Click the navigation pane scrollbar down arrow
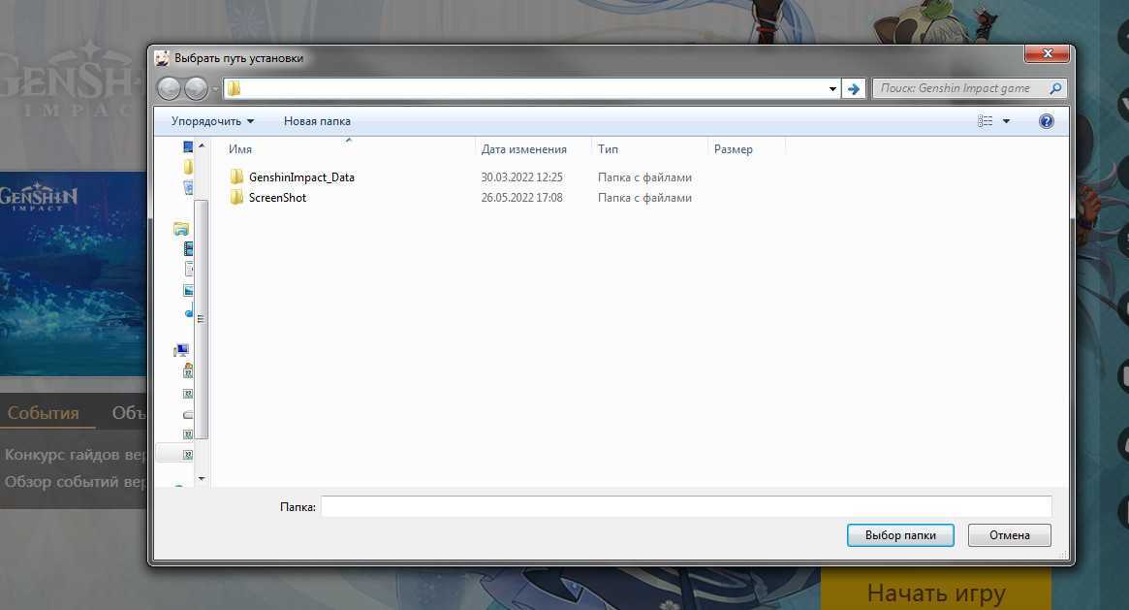 coord(202,478)
